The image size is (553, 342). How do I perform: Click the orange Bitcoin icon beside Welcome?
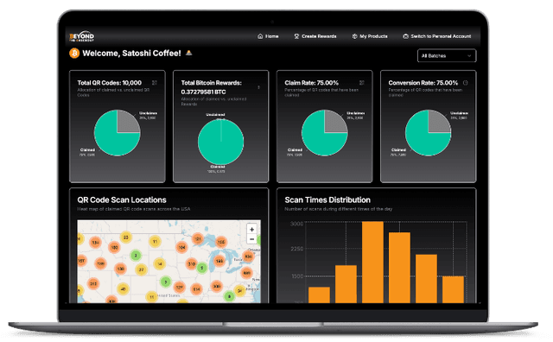point(74,54)
